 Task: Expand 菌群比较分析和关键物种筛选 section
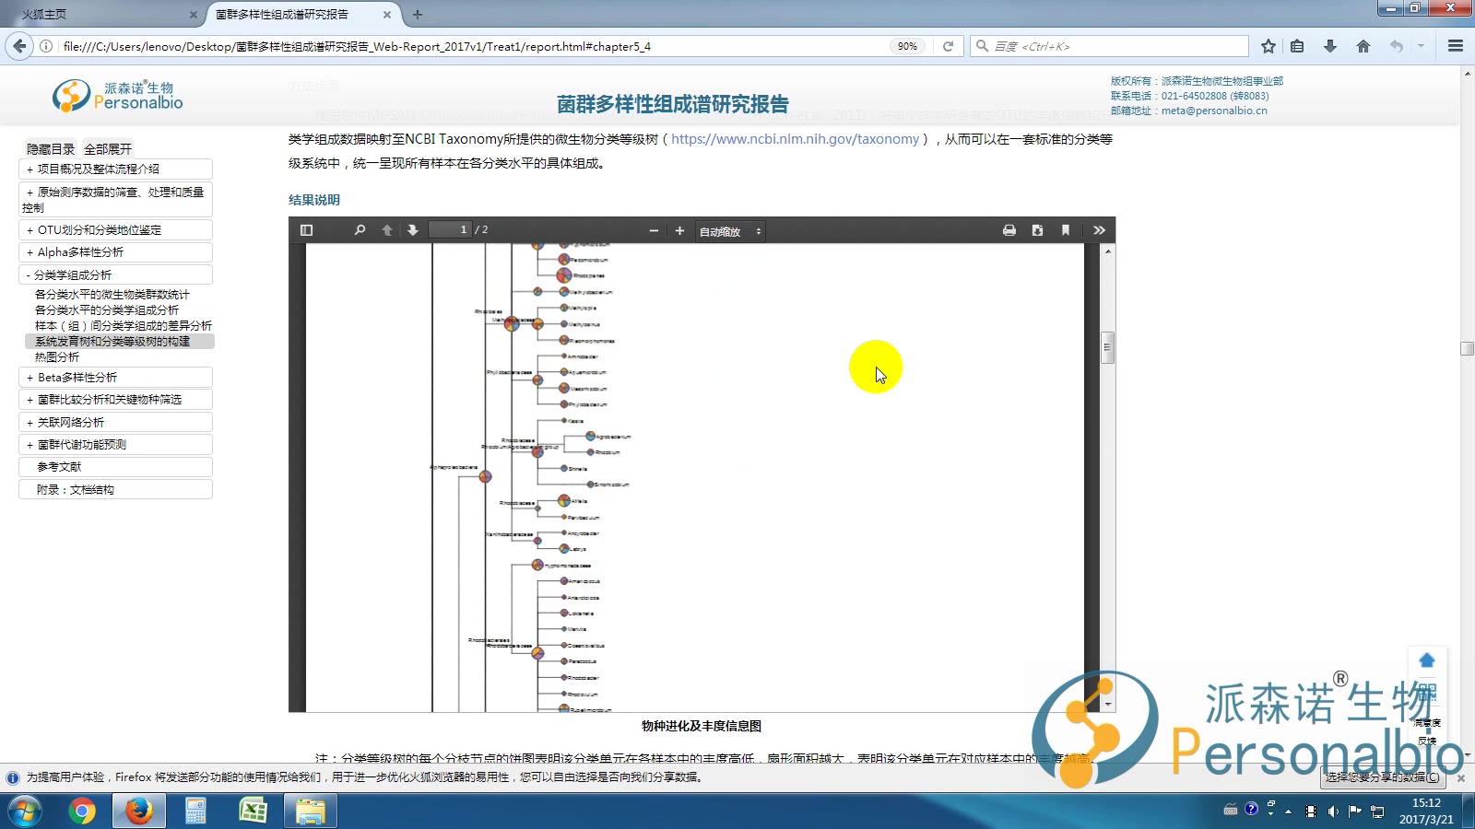pyautogui.click(x=115, y=400)
